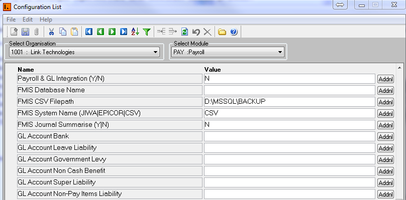Click the insert row icon

(x=161, y=32)
